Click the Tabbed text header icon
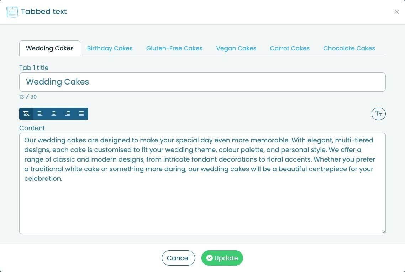 tap(12, 12)
